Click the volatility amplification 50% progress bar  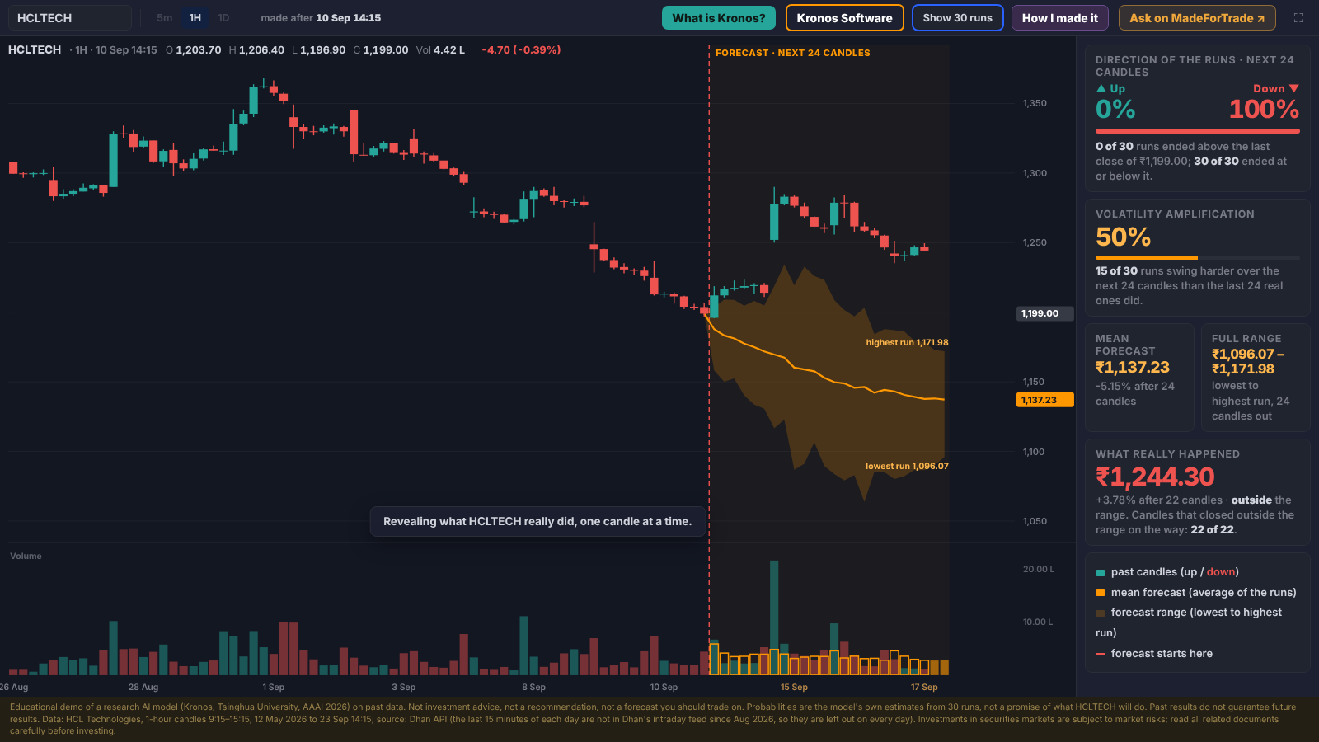pos(1198,258)
